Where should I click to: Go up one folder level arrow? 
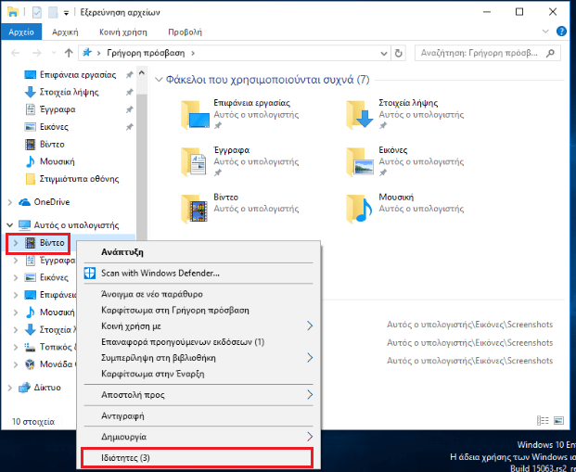(x=69, y=53)
